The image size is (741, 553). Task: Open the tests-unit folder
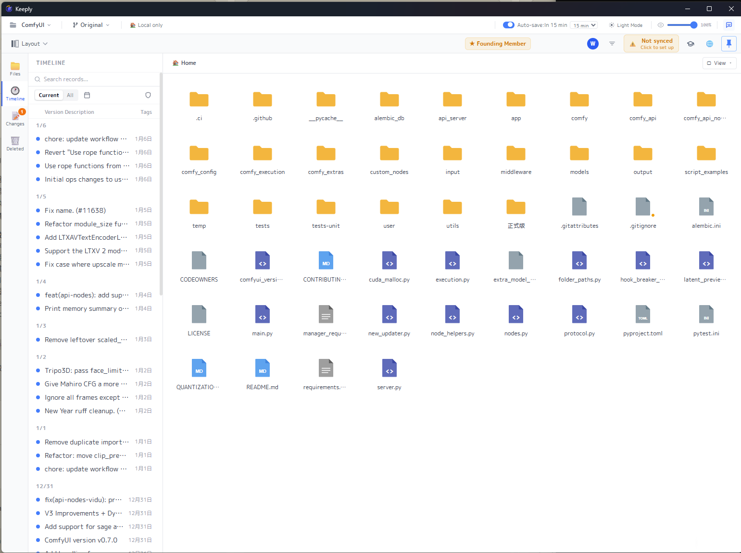326,214
